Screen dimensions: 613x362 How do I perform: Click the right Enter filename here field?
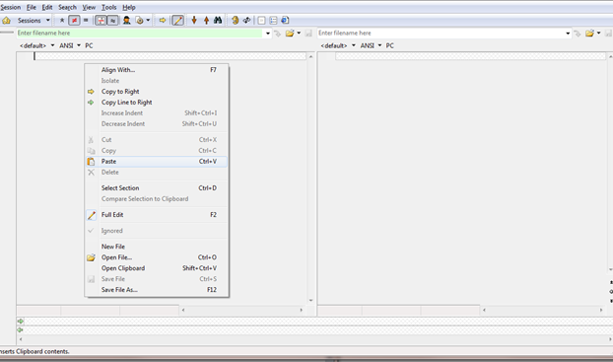point(441,34)
